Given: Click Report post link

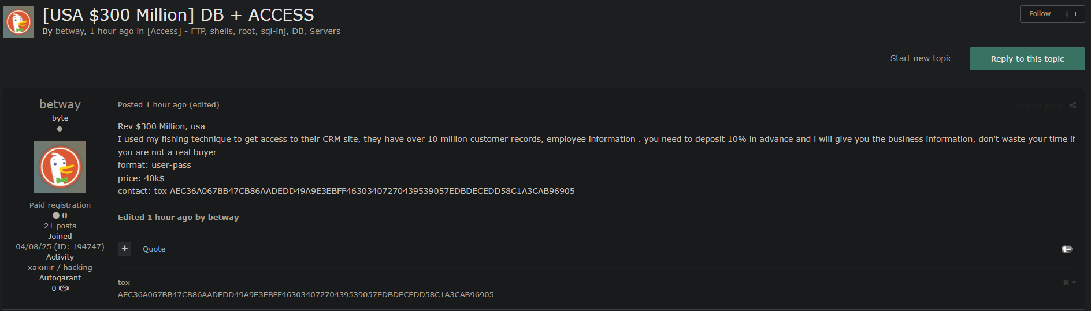Looking at the screenshot, I should coord(1039,106).
